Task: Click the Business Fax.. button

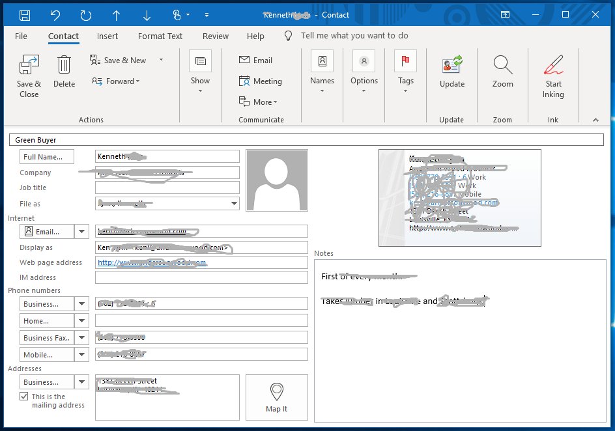Action: coord(47,337)
